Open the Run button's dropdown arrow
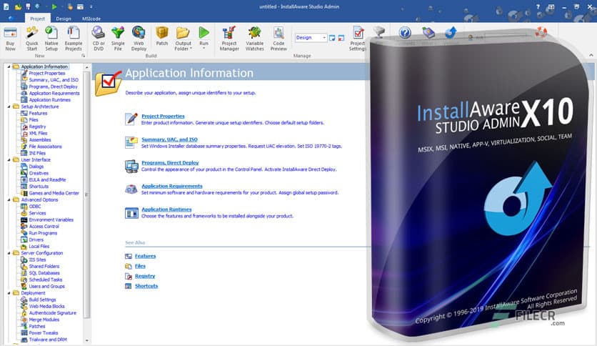The image size is (597, 346). [x=204, y=49]
